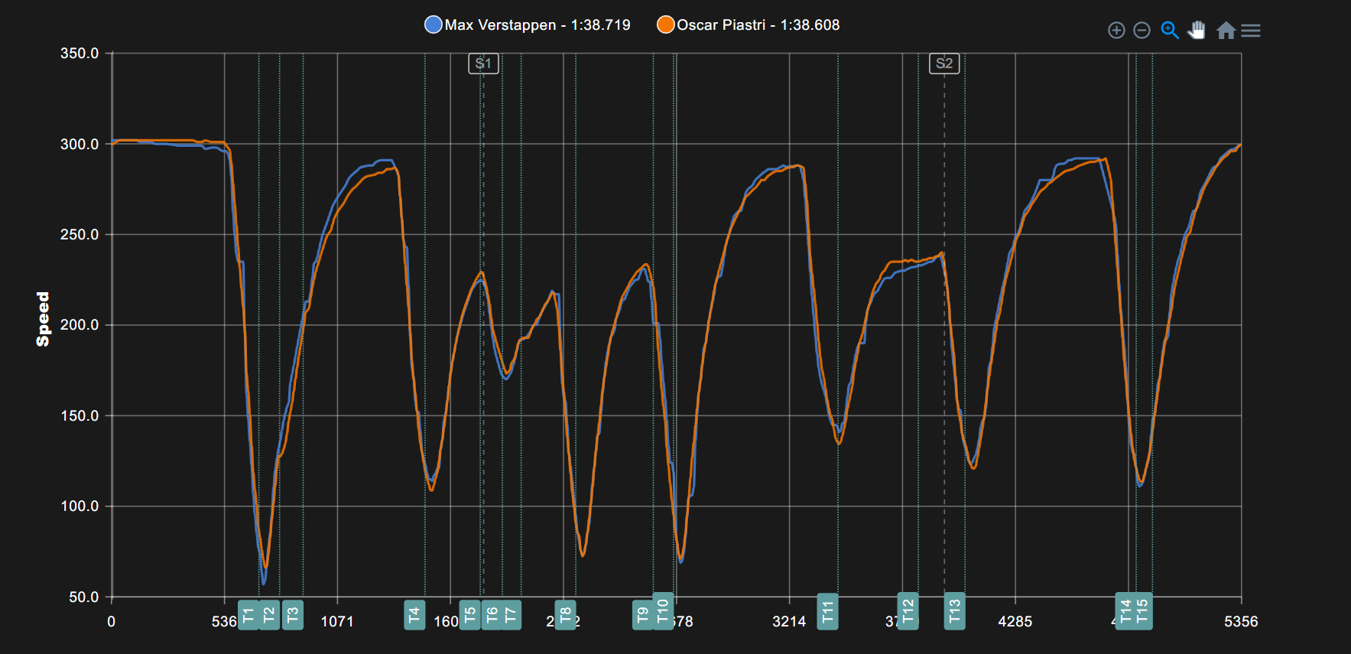The height and width of the screenshot is (654, 1351).
Task: Click the 300.0 y-axis value
Action: (x=80, y=144)
